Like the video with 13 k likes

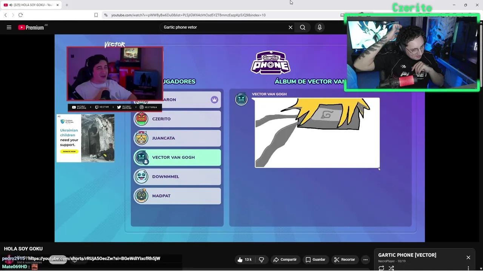244,260
